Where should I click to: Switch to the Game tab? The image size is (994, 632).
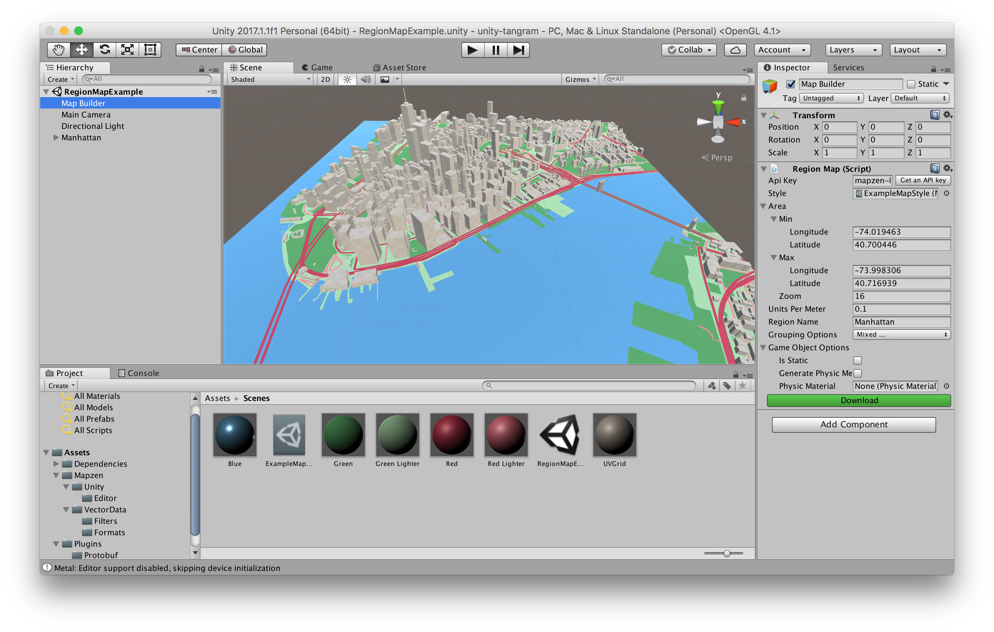point(317,67)
